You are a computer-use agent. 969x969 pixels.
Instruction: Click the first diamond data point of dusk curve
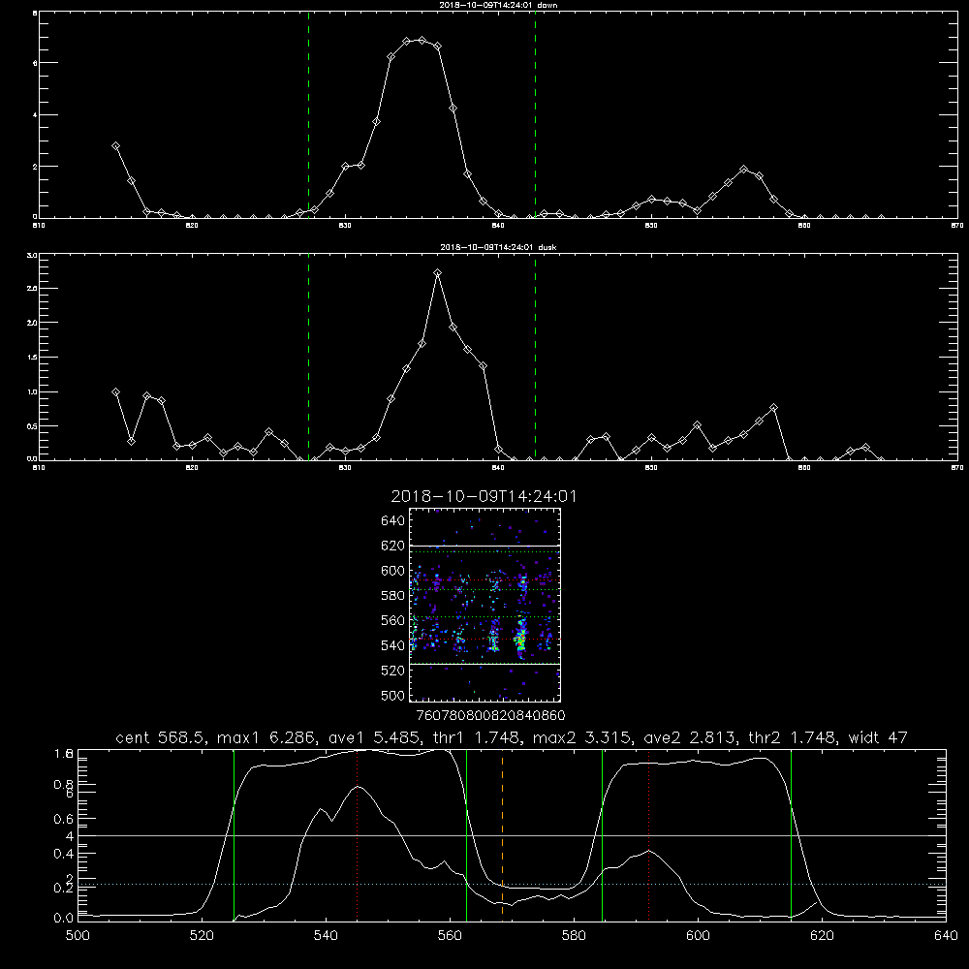coord(115,392)
